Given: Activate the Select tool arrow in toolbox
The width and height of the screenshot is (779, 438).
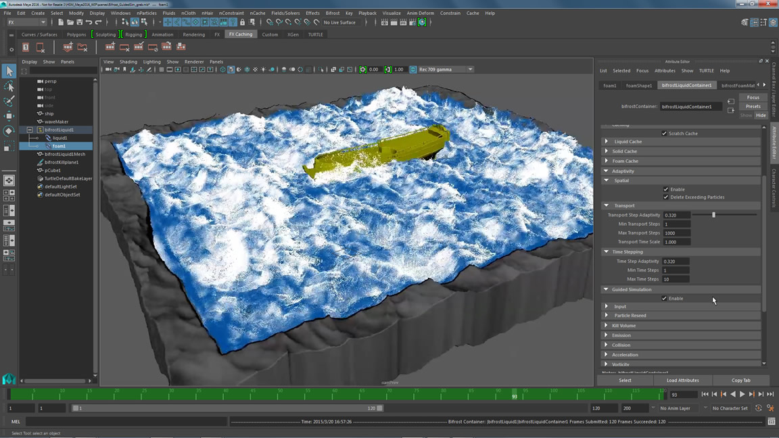Looking at the screenshot, I should (x=9, y=72).
